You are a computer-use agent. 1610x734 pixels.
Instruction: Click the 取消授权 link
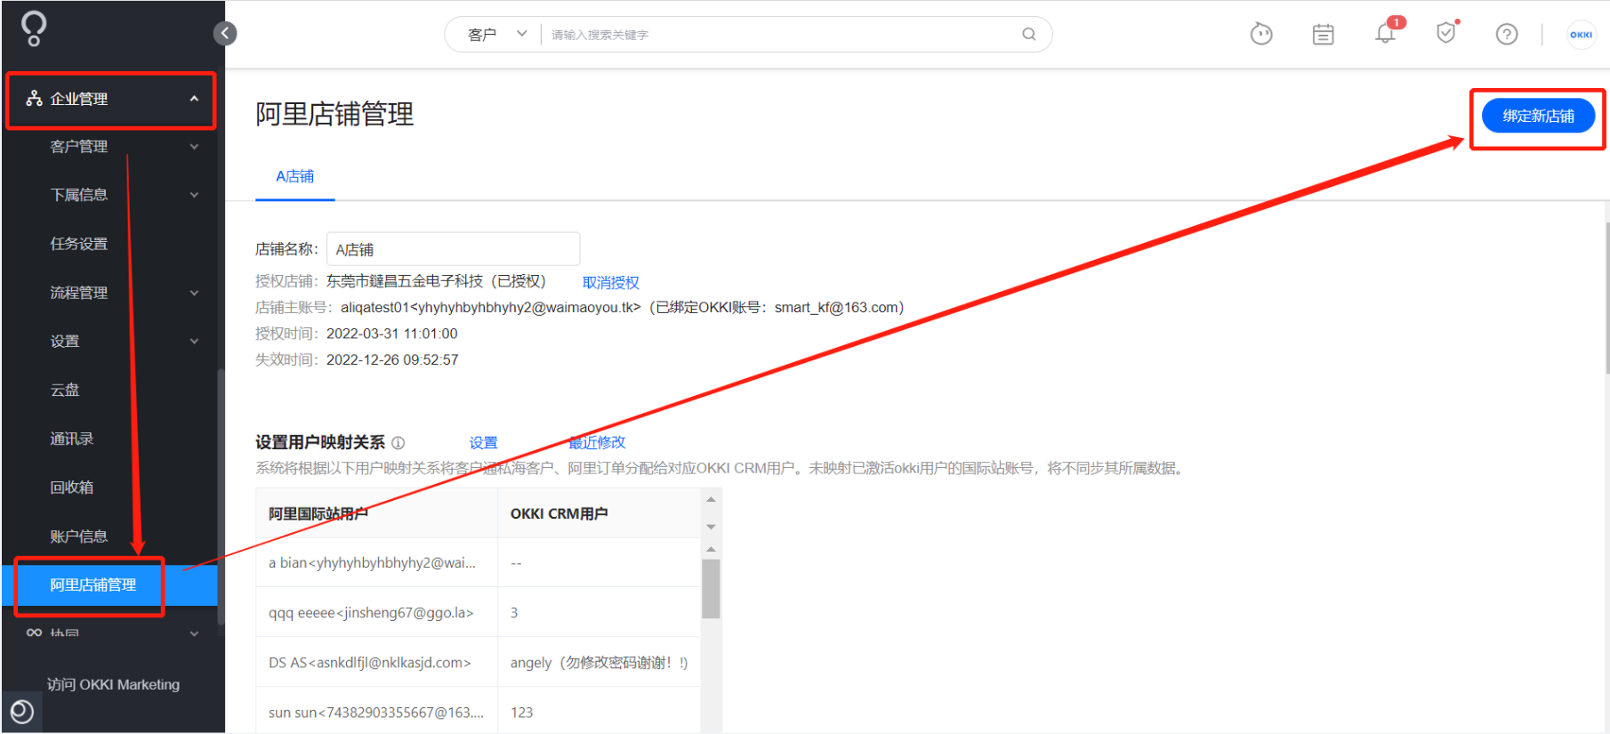611,282
